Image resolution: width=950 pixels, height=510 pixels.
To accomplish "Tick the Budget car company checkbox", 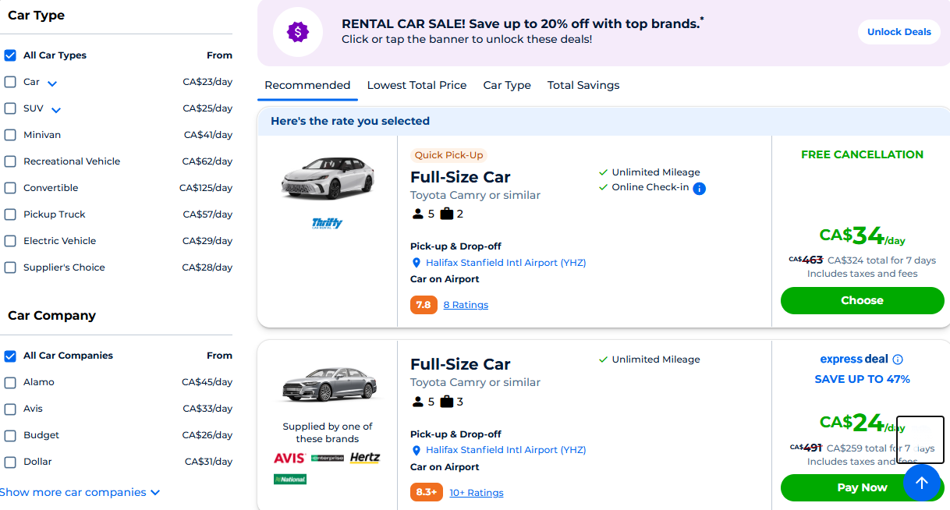I will pyautogui.click(x=10, y=435).
